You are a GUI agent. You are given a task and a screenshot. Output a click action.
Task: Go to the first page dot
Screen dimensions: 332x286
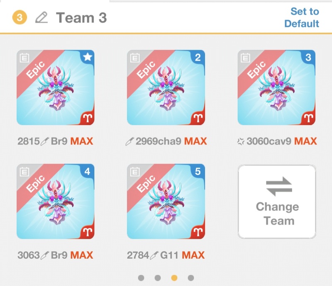tap(141, 278)
